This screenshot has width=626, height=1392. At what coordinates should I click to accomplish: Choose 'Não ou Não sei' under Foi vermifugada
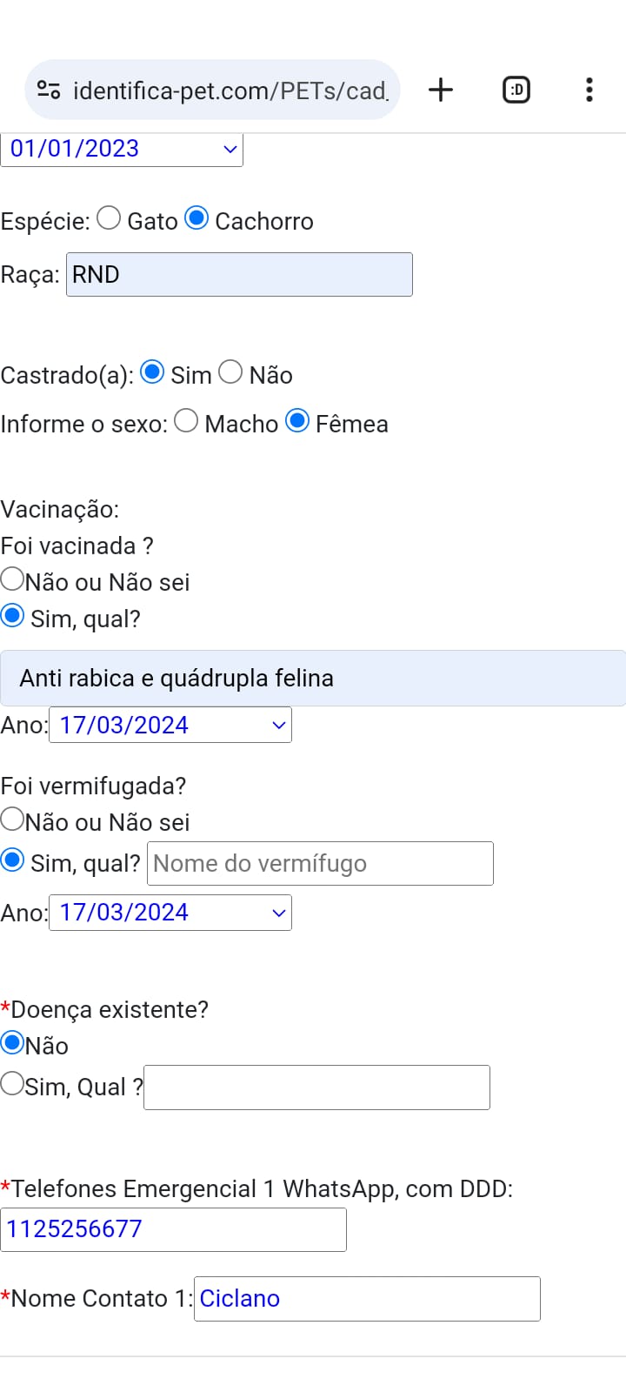(x=12, y=819)
